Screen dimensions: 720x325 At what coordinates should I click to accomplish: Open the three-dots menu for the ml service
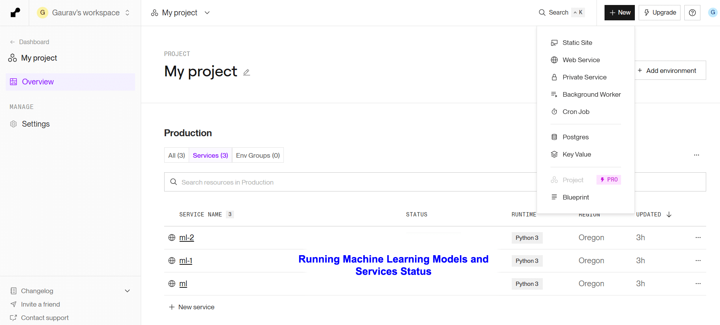point(698,284)
